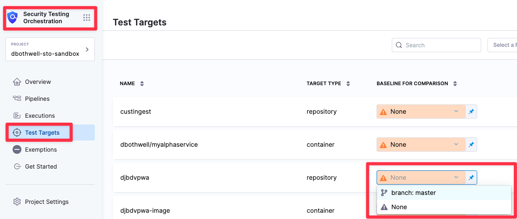Click the pin icon for djbdvpwa

tap(471, 178)
